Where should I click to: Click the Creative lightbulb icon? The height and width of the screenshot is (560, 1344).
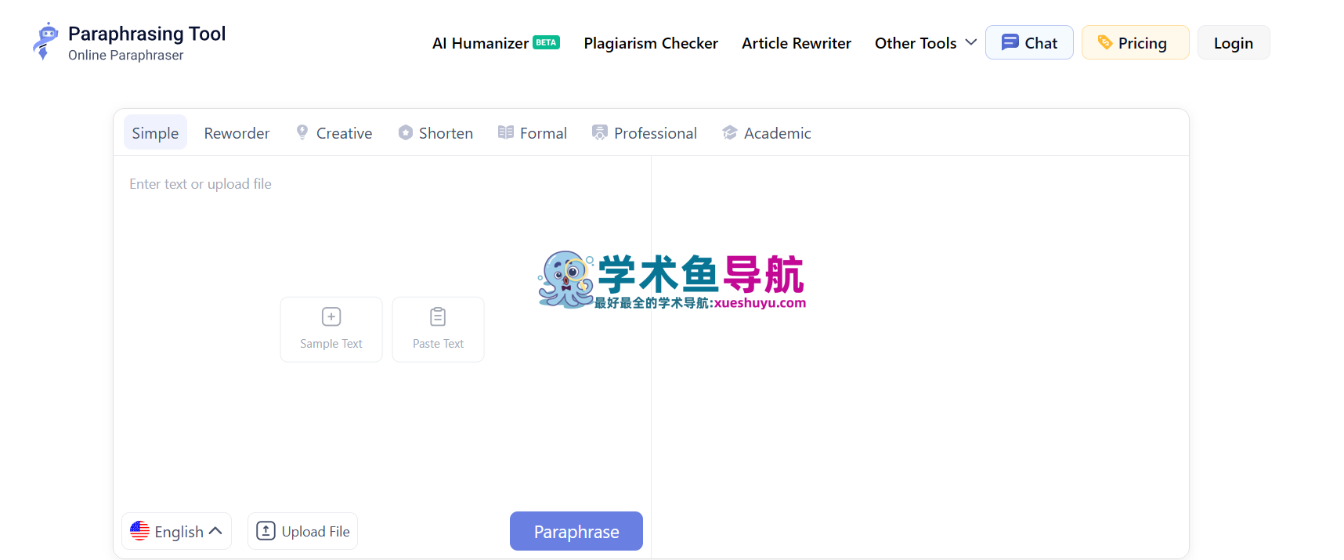click(302, 132)
